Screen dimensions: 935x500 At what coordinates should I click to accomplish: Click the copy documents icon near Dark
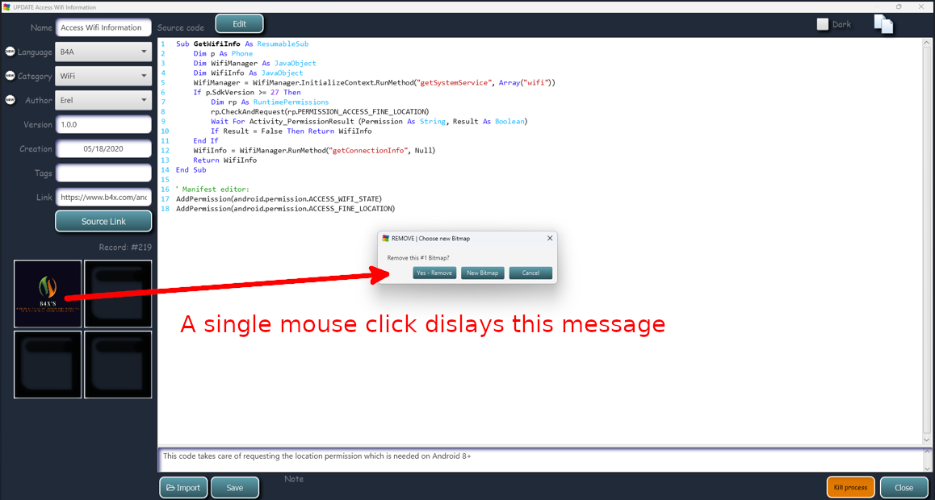pyautogui.click(x=883, y=23)
